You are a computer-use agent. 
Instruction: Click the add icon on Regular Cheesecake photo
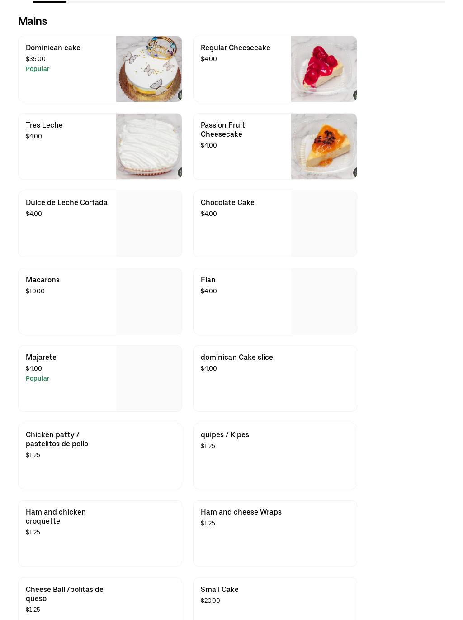coord(356,95)
